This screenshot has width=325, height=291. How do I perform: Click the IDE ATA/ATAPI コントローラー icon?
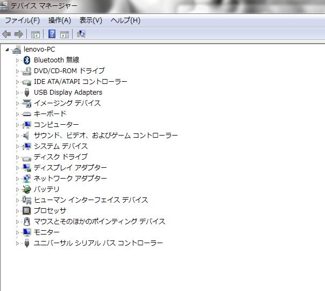pos(27,82)
